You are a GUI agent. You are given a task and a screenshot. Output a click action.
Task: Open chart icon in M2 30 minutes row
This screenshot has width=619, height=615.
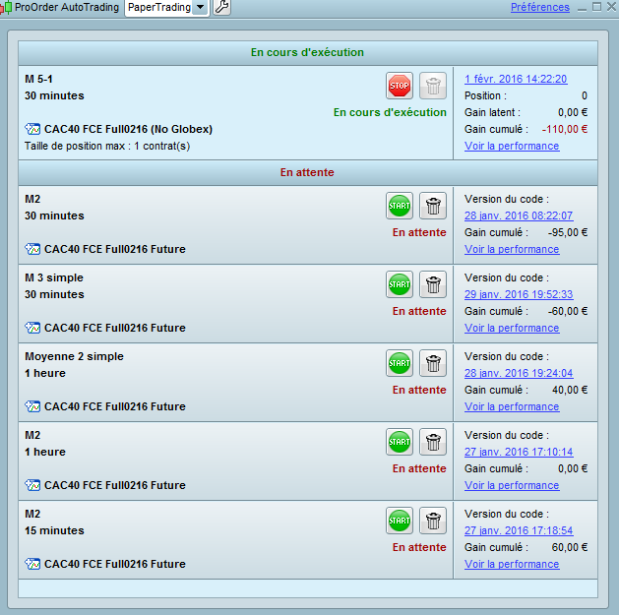pos(32,249)
